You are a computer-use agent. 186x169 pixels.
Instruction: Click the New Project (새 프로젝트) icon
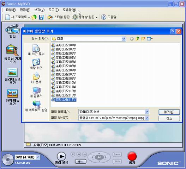(8, 17)
